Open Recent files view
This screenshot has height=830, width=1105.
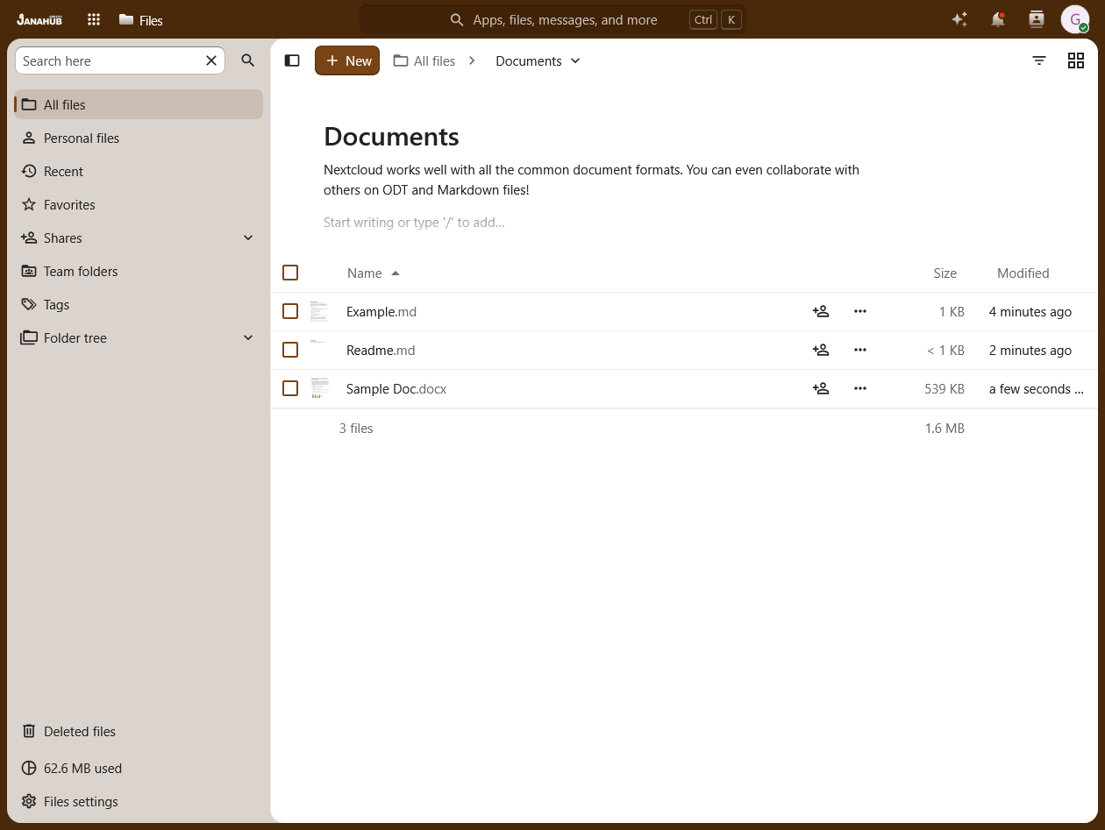pos(139,171)
